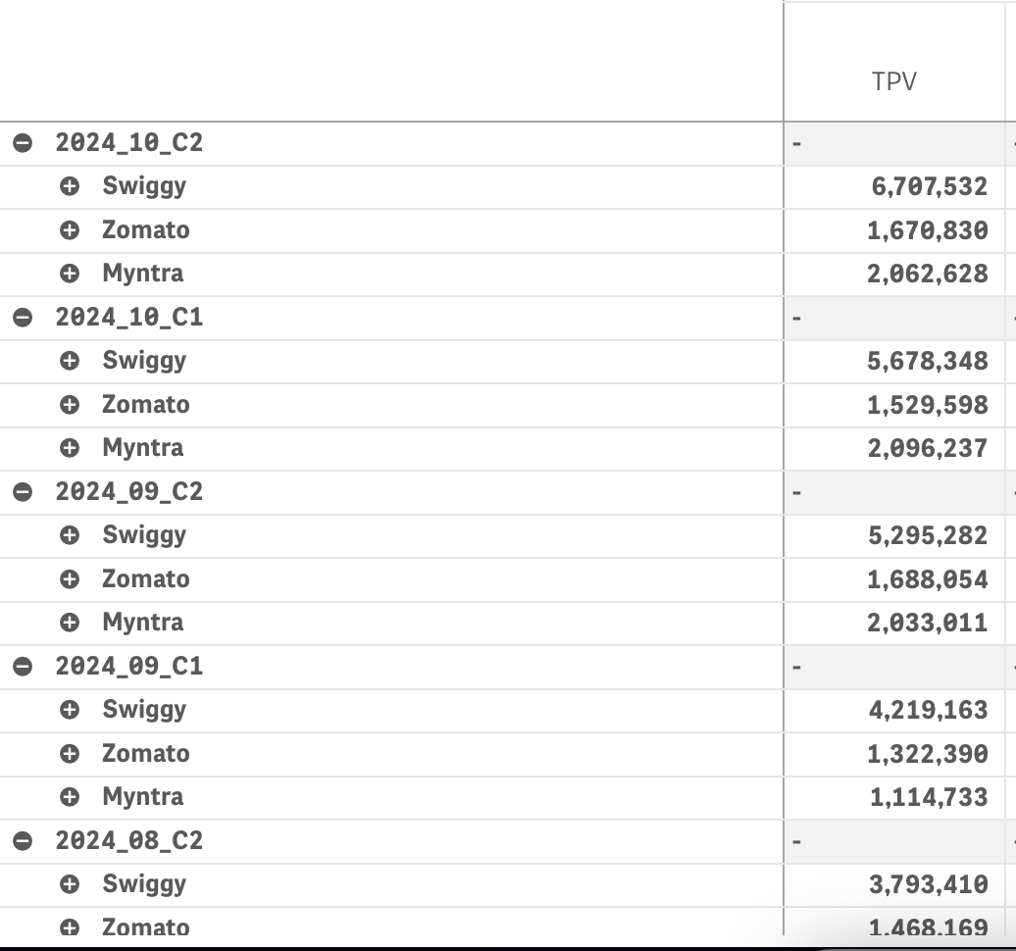Collapse the 2024_09_C2 group
This screenshot has height=951, width=1016.
click(23, 492)
